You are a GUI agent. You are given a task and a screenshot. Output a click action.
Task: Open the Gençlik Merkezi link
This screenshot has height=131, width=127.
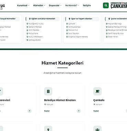[x=35, y=27]
